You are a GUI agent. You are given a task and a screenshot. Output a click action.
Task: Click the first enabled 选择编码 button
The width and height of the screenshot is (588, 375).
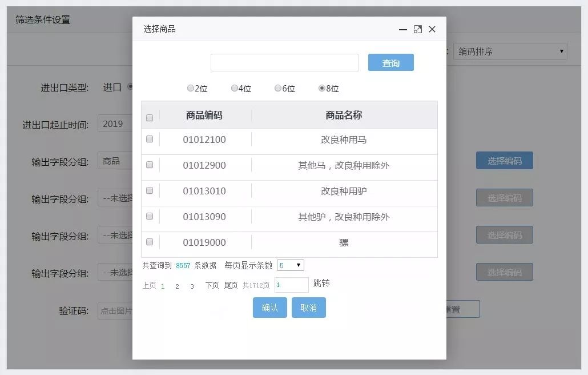pos(504,161)
